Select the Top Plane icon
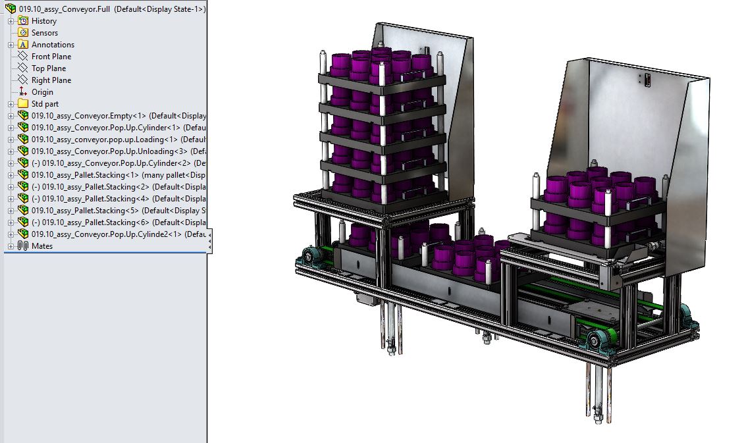The width and height of the screenshot is (744, 443). 23,68
